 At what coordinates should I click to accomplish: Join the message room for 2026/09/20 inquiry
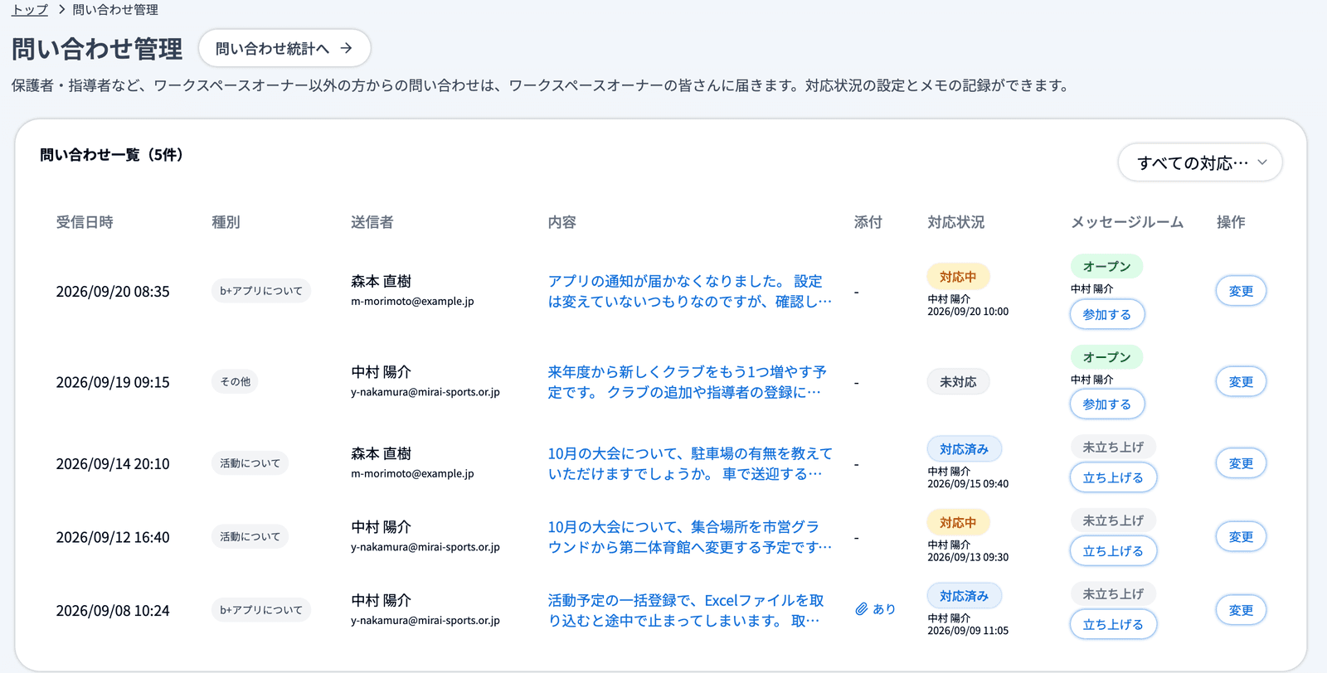(1107, 315)
